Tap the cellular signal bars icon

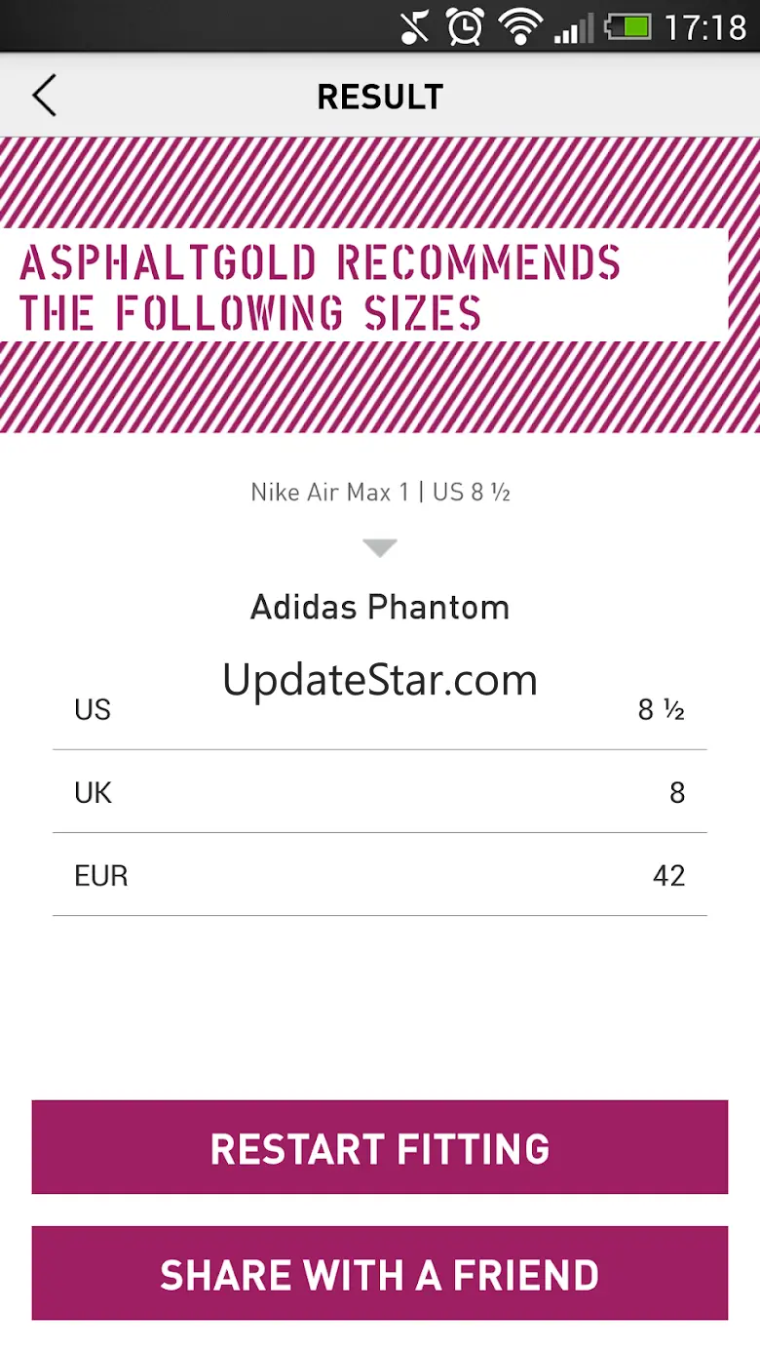(574, 27)
